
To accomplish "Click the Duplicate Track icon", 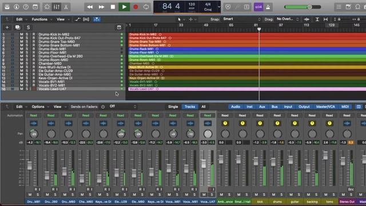I will coord(18,27).
